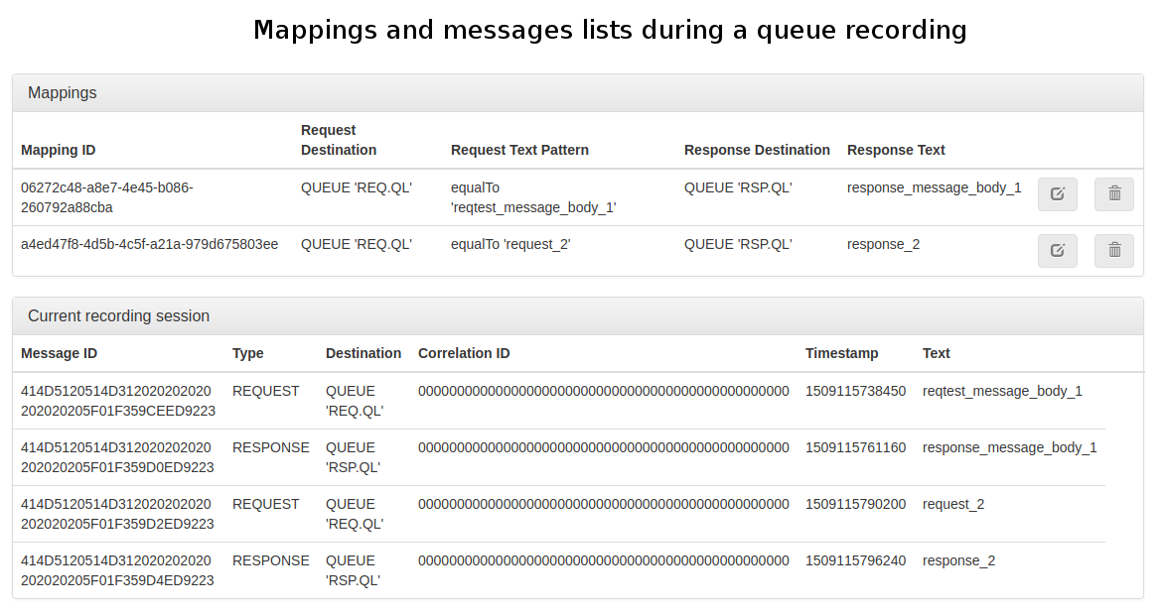Edit mapping with response_message_body_1
Image resolution: width=1164 pixels, height=615 pixels.
tap(1057, 194)
